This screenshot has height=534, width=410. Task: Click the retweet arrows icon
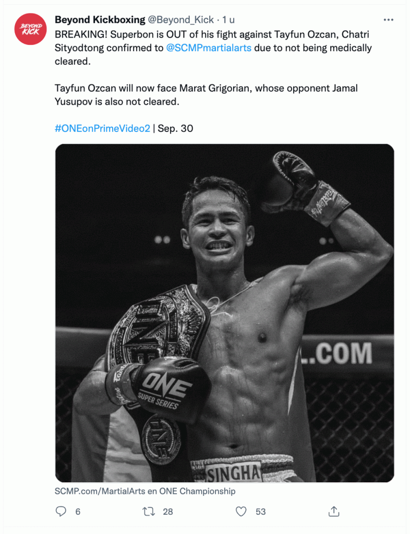(149, 512)
